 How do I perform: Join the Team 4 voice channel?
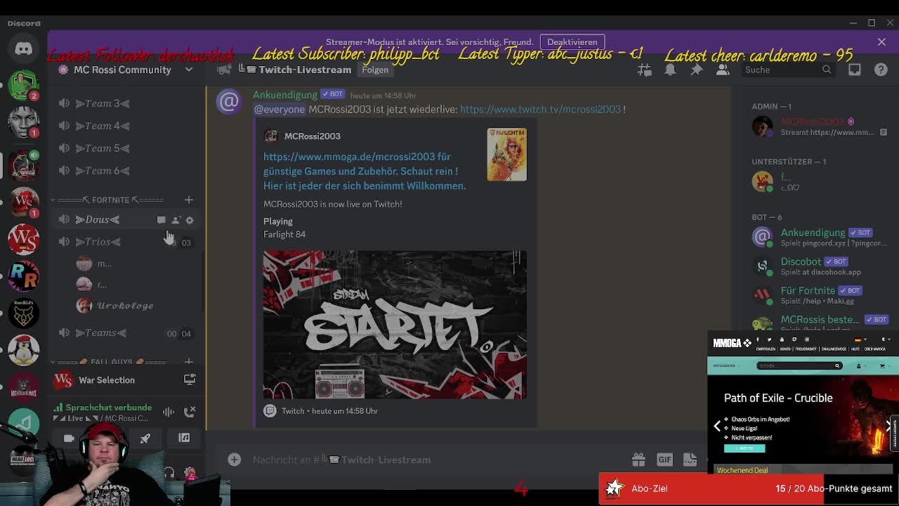126,126
